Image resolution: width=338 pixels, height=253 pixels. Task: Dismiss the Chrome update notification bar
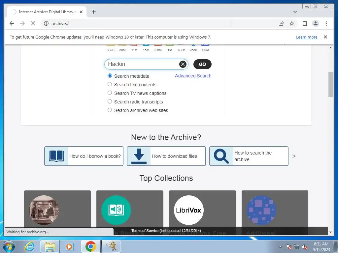tap(325, 37)
